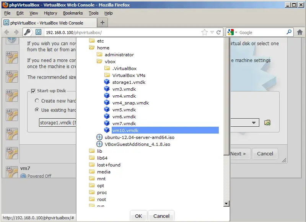Cancel the new virtual machine wizard

coord(265,153)
